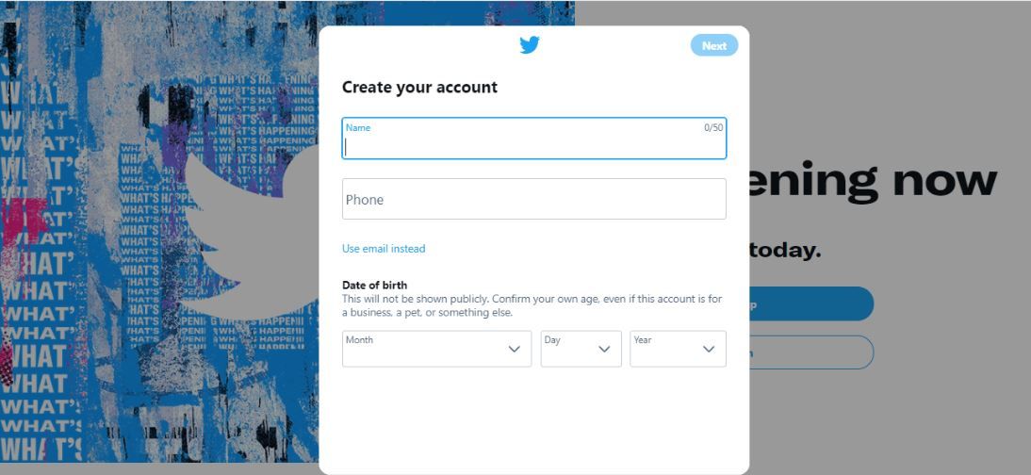
Task: Click the 'Date of birth' label
Action: pos(374,285)
